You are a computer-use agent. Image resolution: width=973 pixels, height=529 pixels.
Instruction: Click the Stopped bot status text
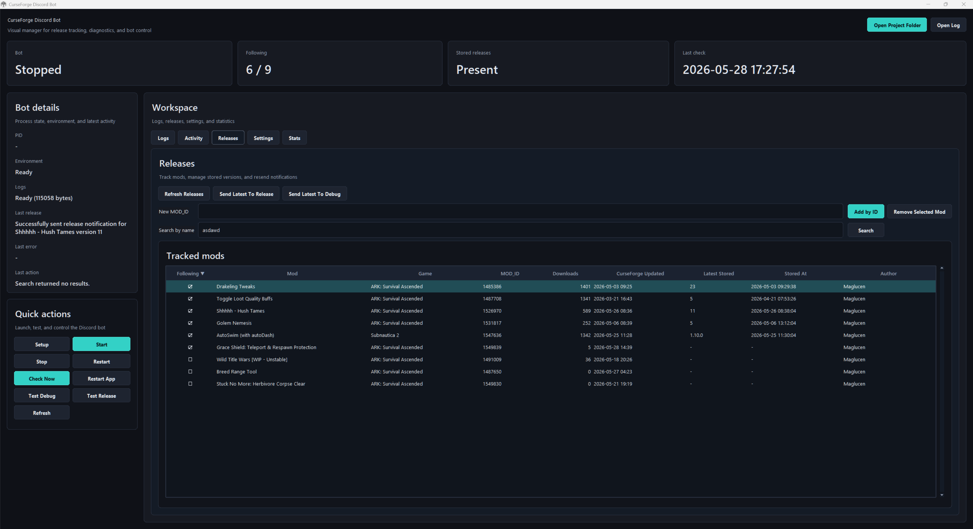tap(38, 69)
